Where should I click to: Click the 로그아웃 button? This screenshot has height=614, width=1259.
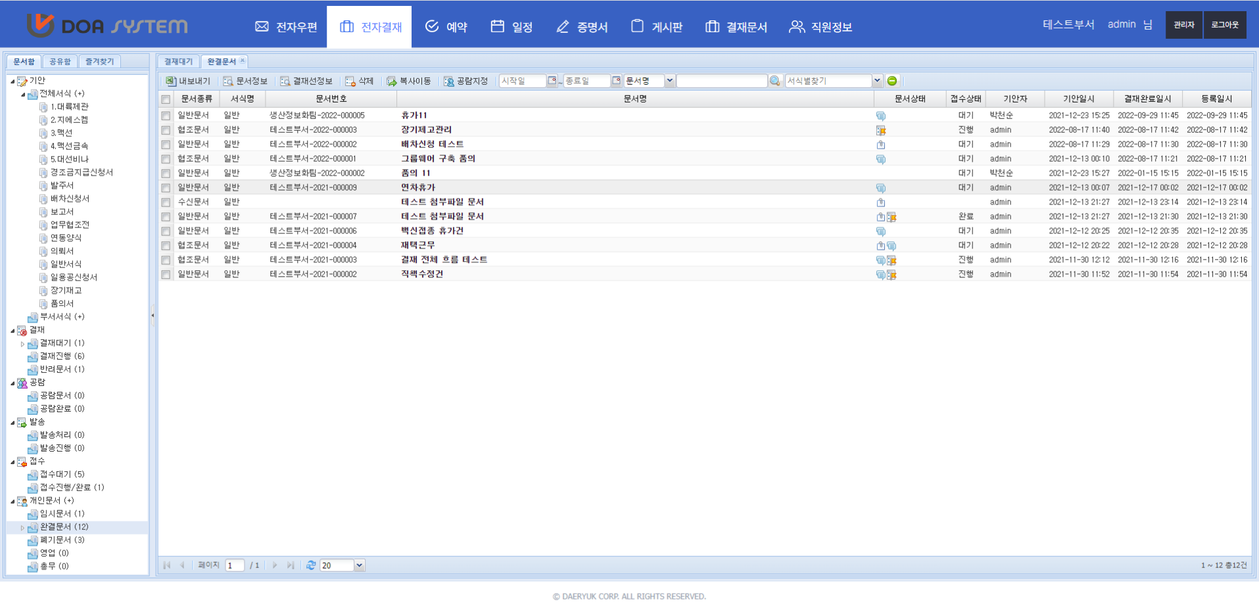pyautogui.click(x=1224, y=25)
